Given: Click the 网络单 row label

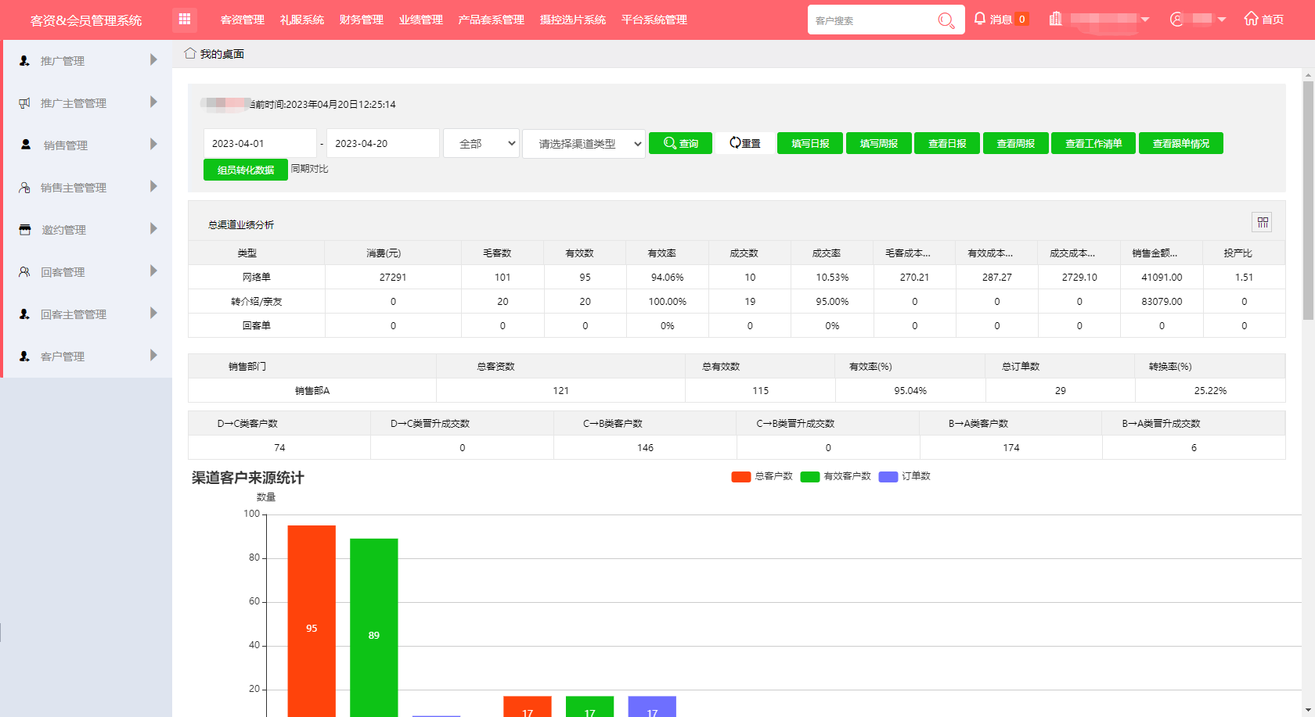Looking at the screenshot, I should [257, 277].
